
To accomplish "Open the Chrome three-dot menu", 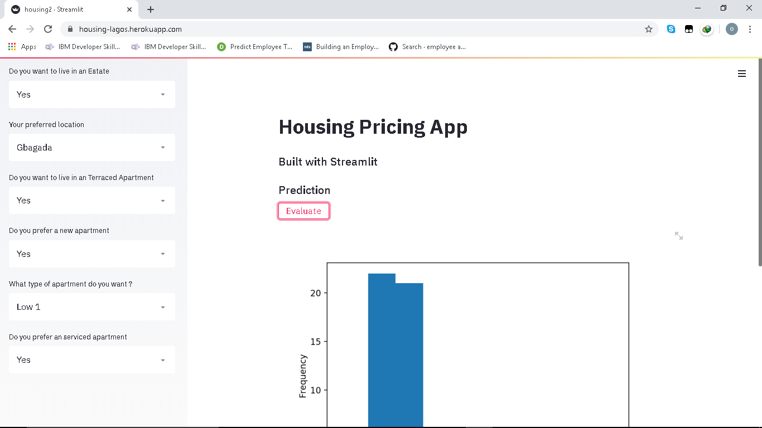I will [x=750, y=29].
